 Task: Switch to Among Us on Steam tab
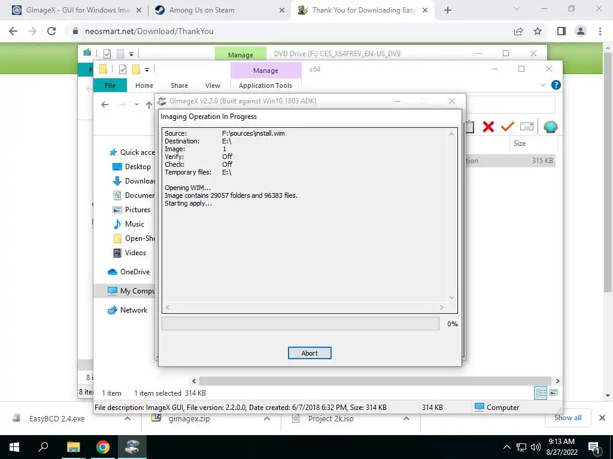pyautogui.click(x=201, y=10)
